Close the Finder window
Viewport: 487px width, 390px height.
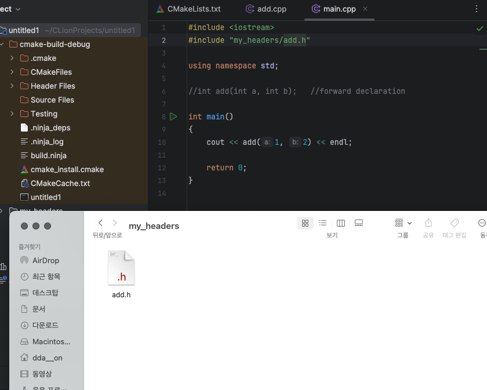point(24,226)
